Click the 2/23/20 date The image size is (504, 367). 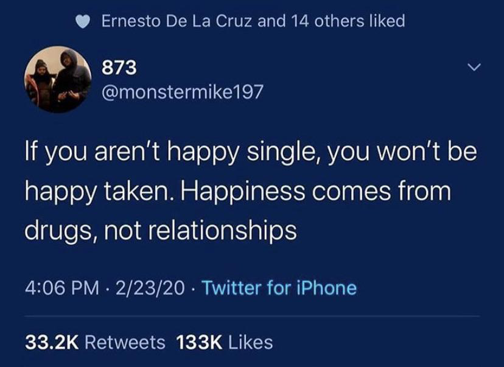150,288
